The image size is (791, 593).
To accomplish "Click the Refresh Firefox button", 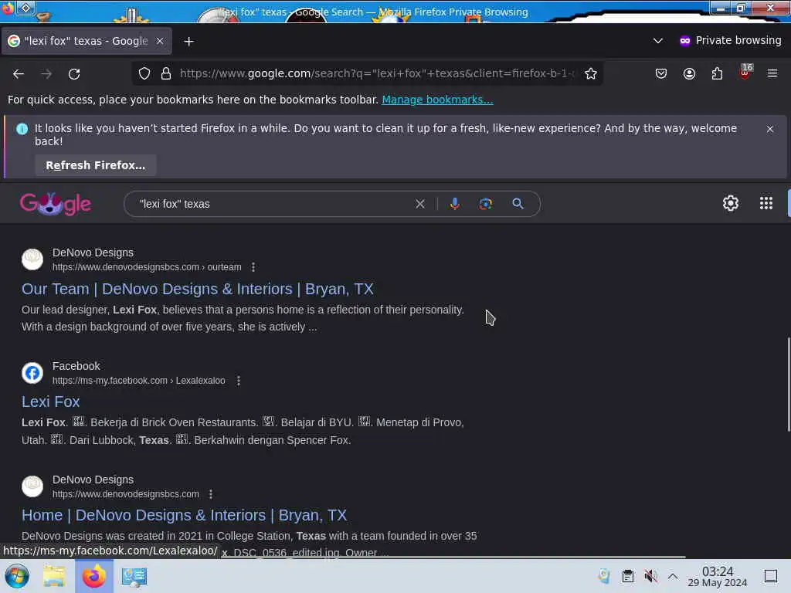I will (95, 165).
